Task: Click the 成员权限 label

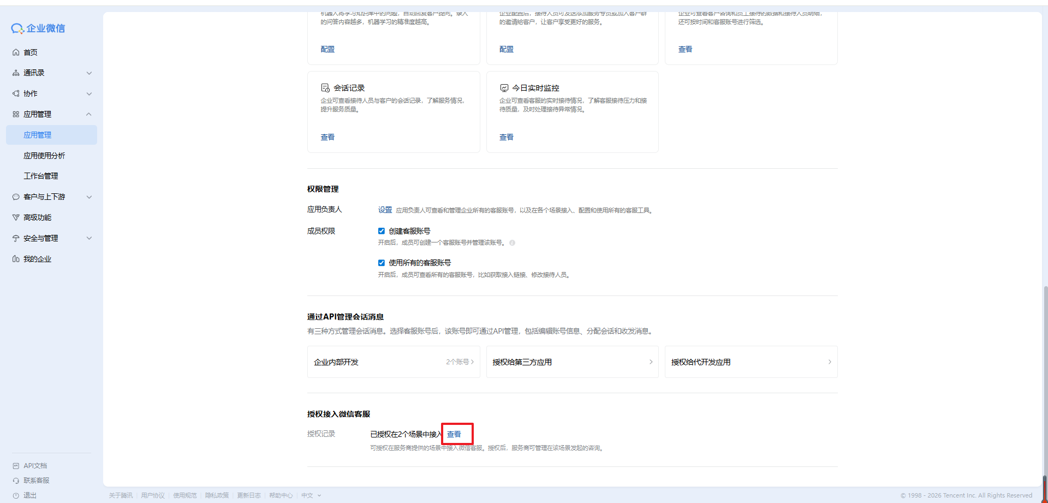Action: click(x=321, y=231)
